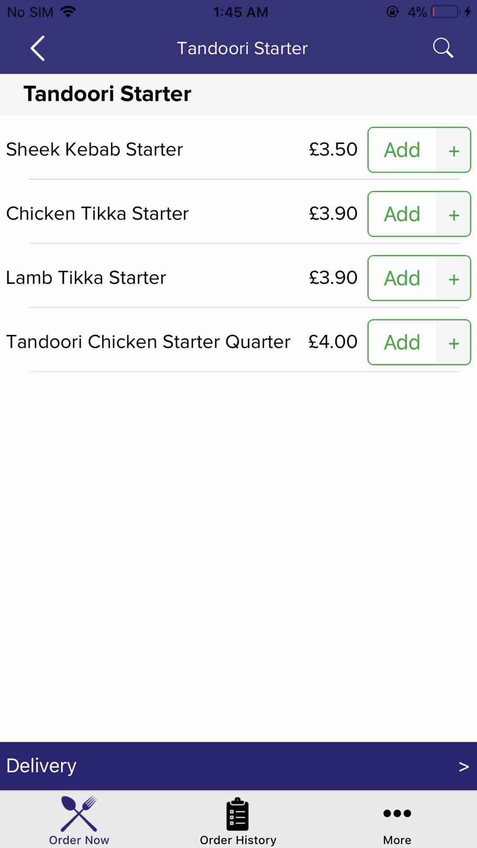Select Tandoori Chicken Starter Quarter item name
Screen dimensions: 477x848
click(148, 342)
